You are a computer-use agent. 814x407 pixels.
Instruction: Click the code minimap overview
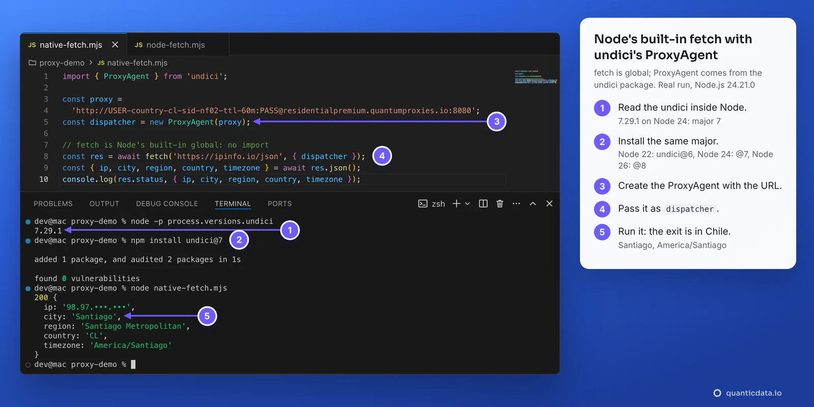[x=536, y=77]
